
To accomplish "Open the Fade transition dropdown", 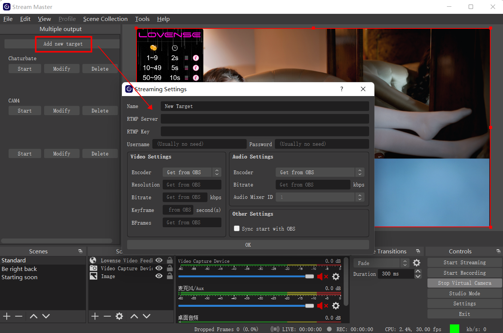I will coord(404,263).
